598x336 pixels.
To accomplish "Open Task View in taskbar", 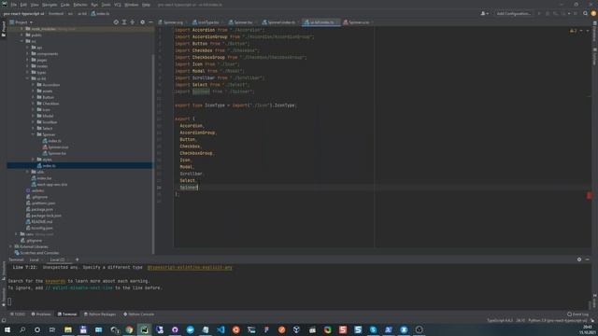I will coord(52,329).
